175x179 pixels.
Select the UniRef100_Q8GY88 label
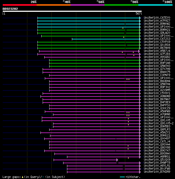point(157,148)
